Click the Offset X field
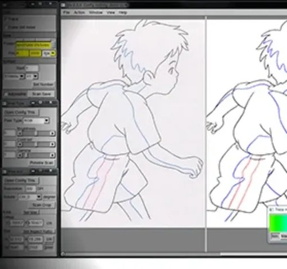Screen dimensions: 287x269 17,223
